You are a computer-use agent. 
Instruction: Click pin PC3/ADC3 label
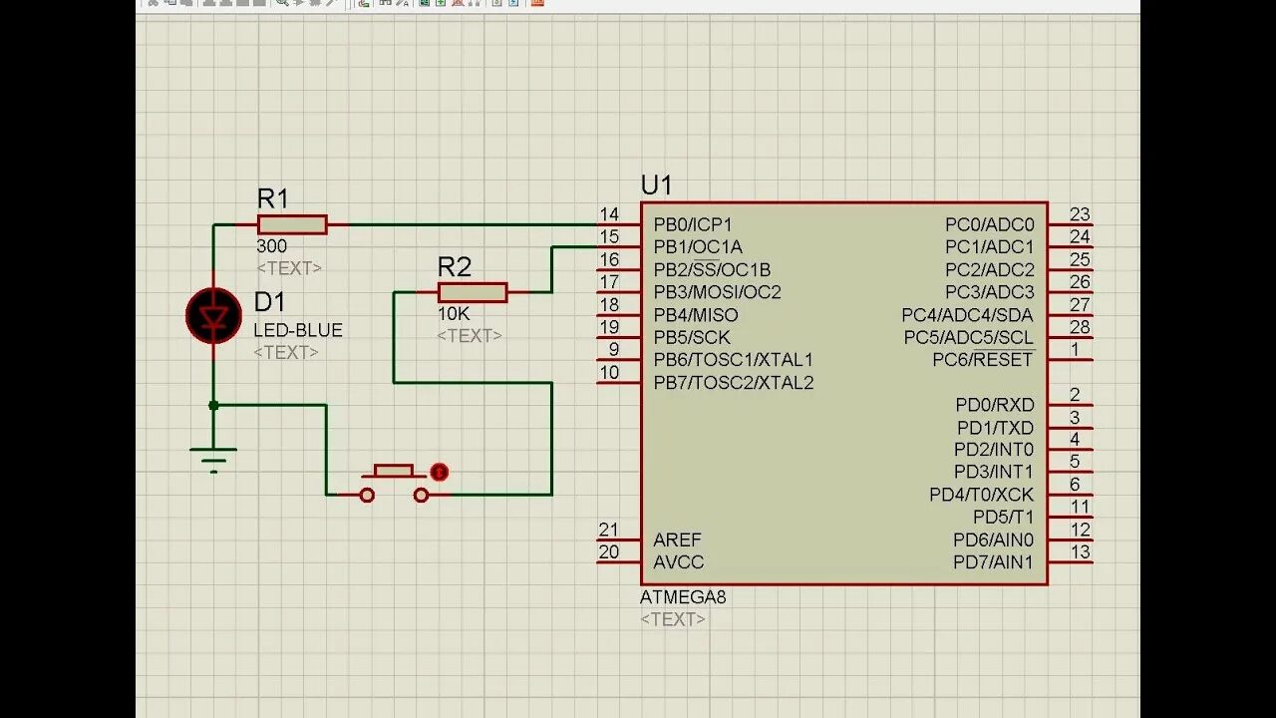pos(990,292)
